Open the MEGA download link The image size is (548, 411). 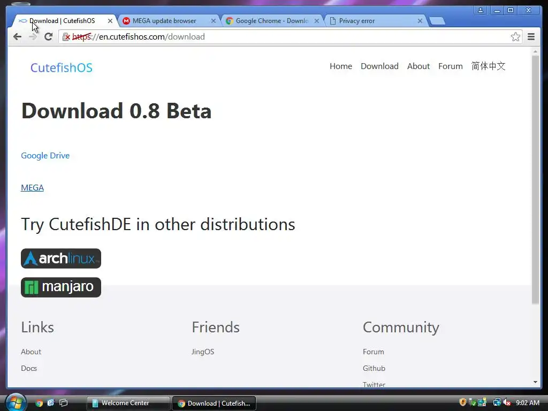[x=32, y=188]
